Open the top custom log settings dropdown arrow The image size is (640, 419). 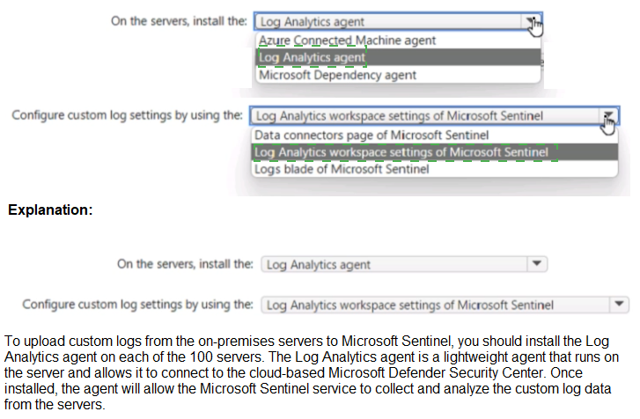pyautogui.click(x=608, y=116)
